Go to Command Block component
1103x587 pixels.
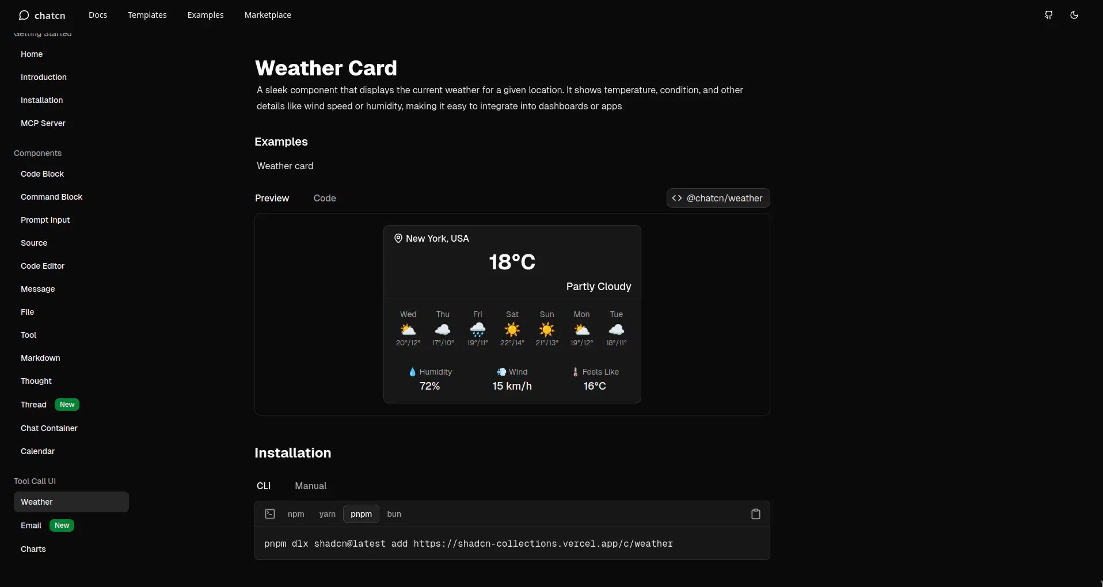point(52,197)
